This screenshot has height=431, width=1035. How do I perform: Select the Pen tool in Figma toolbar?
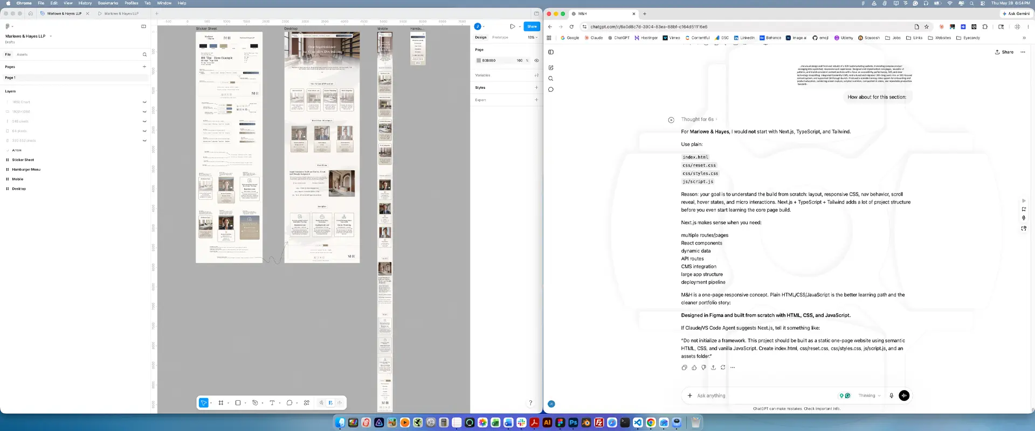[x=255, y=402]
